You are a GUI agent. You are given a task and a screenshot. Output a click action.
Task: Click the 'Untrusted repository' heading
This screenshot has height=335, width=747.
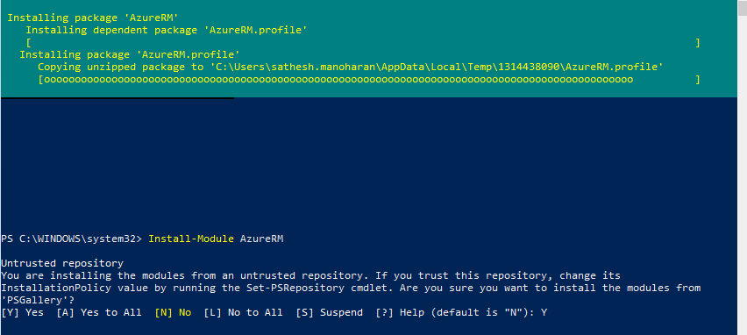pyautogui.click(x=62, y=263)
